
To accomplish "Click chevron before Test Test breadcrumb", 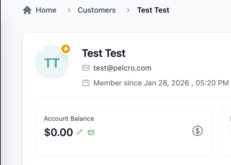I will point(128,10).
